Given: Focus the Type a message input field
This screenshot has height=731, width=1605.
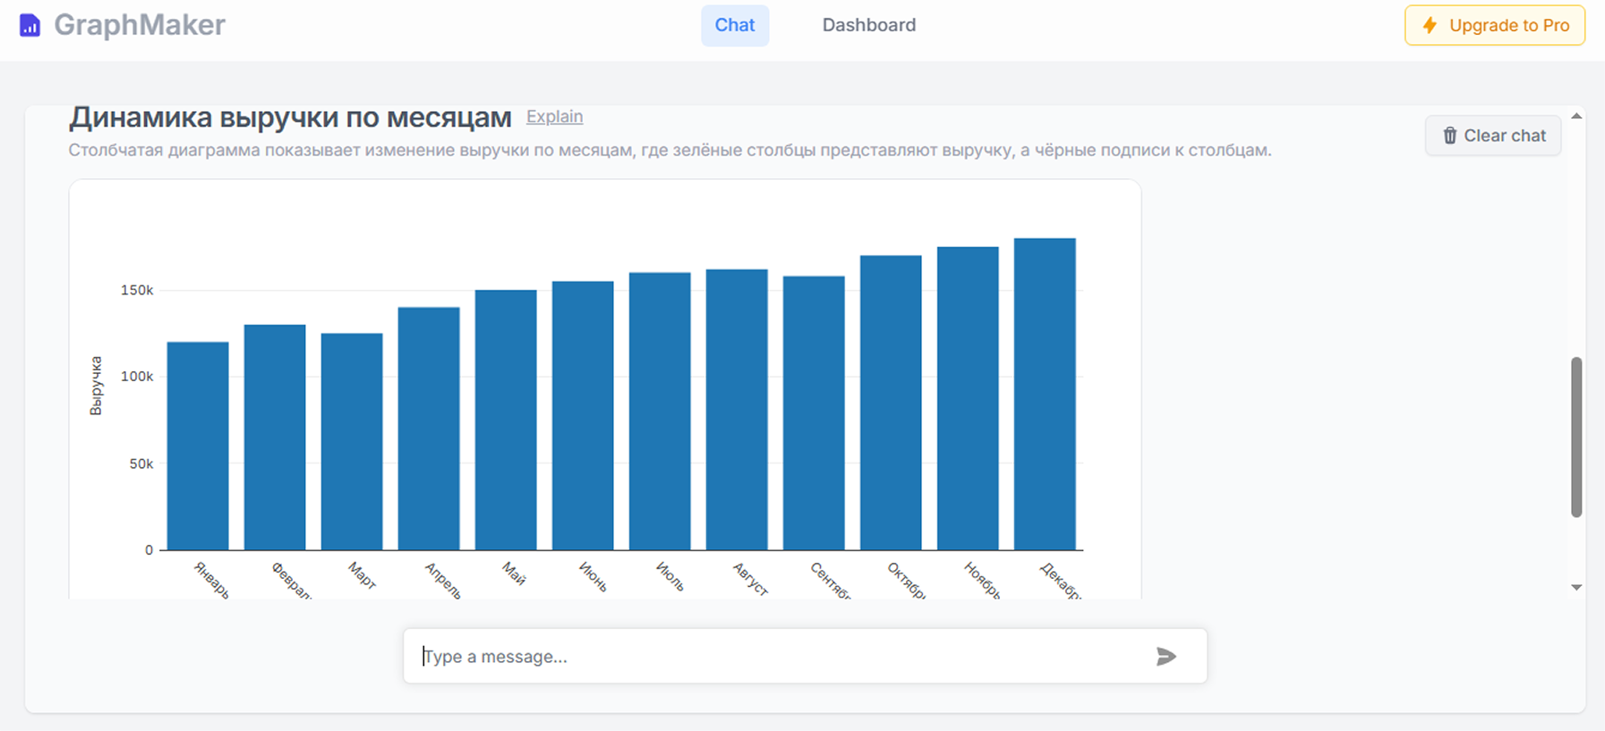Looking at the screenshot, I should tap(779, 657).
